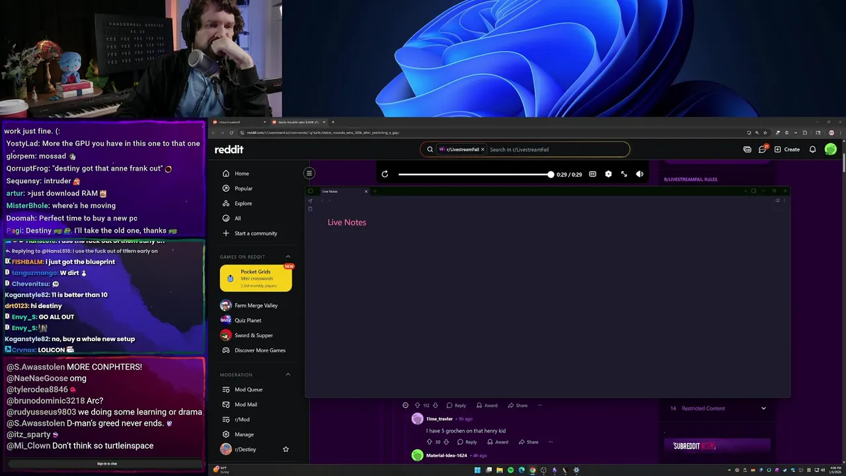Downvote Time_travler's comment
Image resolution: width=846 pixels, height=476 pixels.
(x=446, y=442)
